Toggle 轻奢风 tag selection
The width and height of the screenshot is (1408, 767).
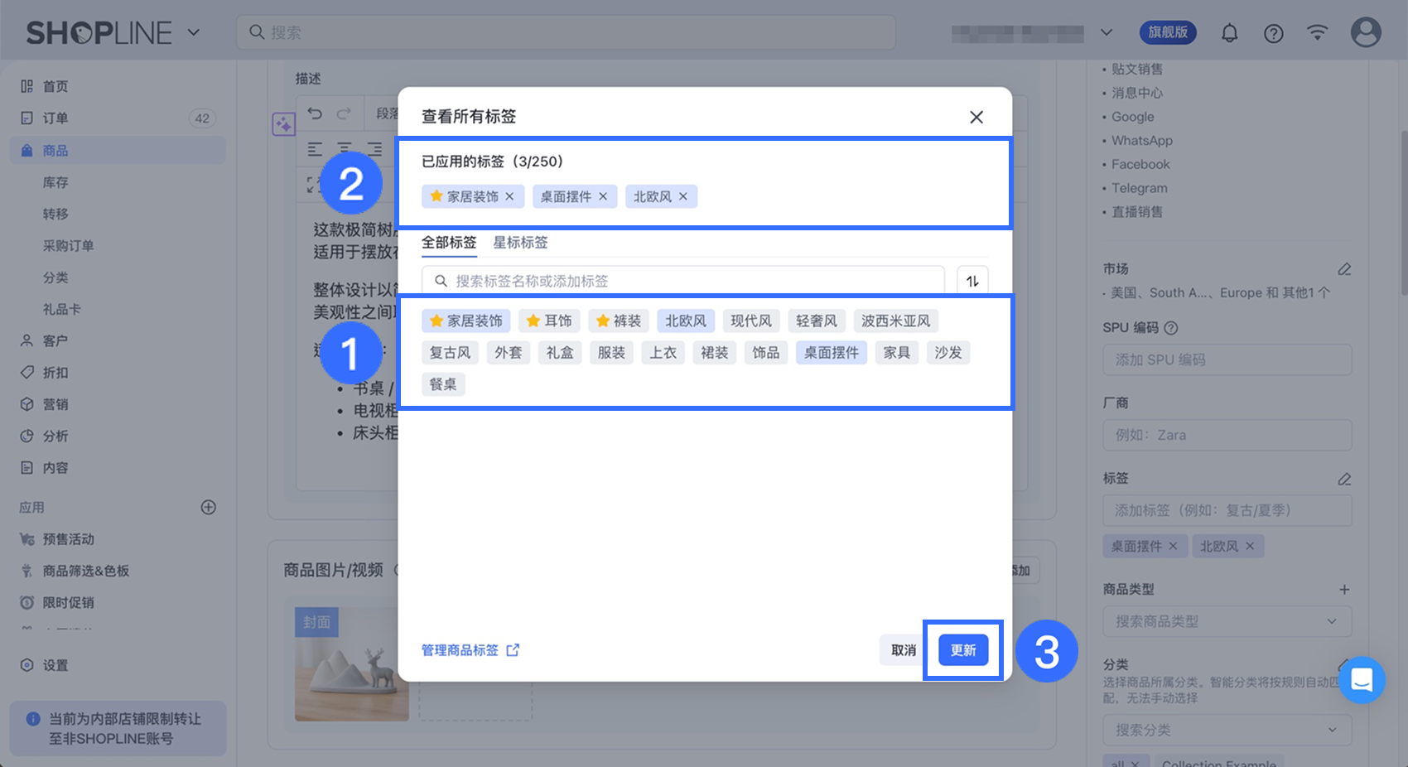point(817,321)
